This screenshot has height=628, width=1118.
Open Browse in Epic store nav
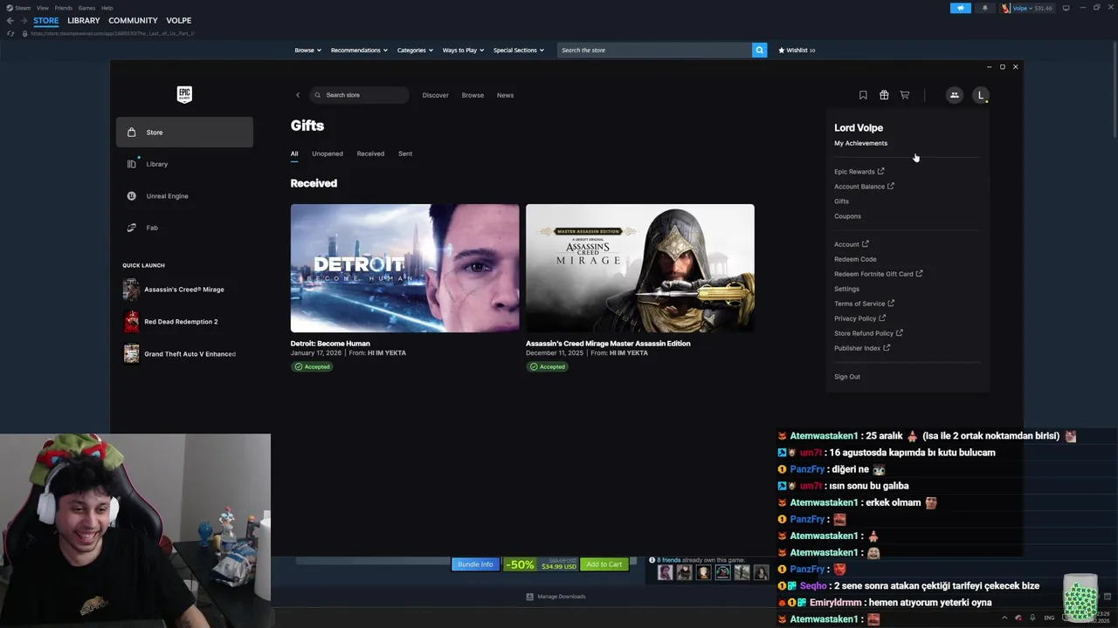[473, 95]
